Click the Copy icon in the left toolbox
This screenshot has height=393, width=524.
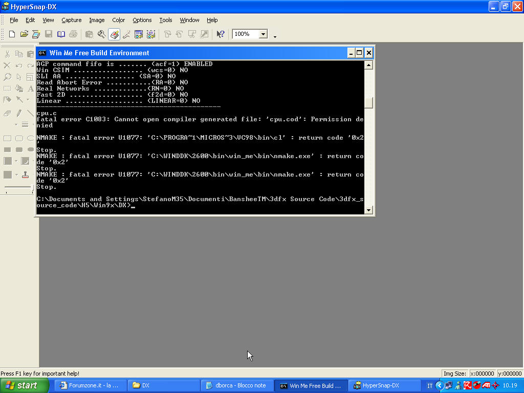19,54
